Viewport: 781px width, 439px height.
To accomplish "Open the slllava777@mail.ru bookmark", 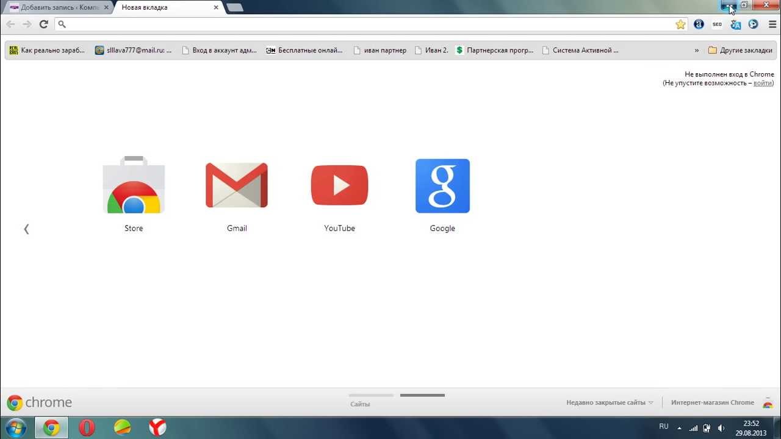I will (134, 51).
